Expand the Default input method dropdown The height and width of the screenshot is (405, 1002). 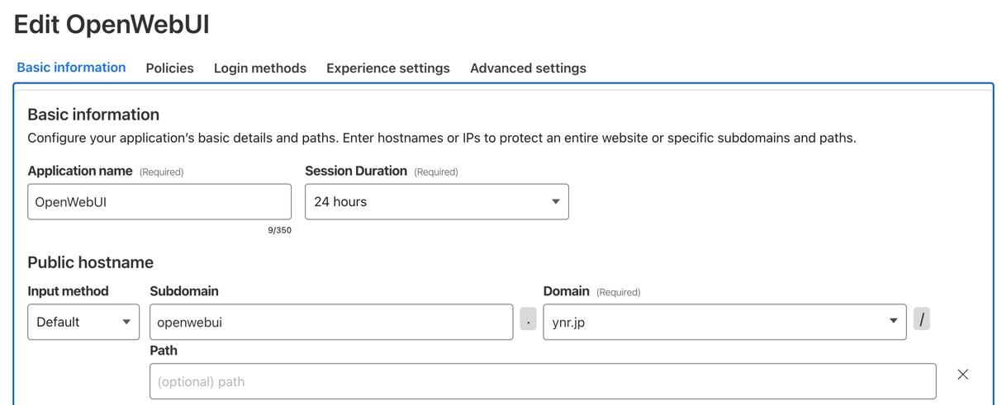coord(83,322)
